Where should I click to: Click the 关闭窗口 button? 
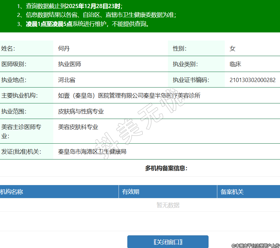168,242
